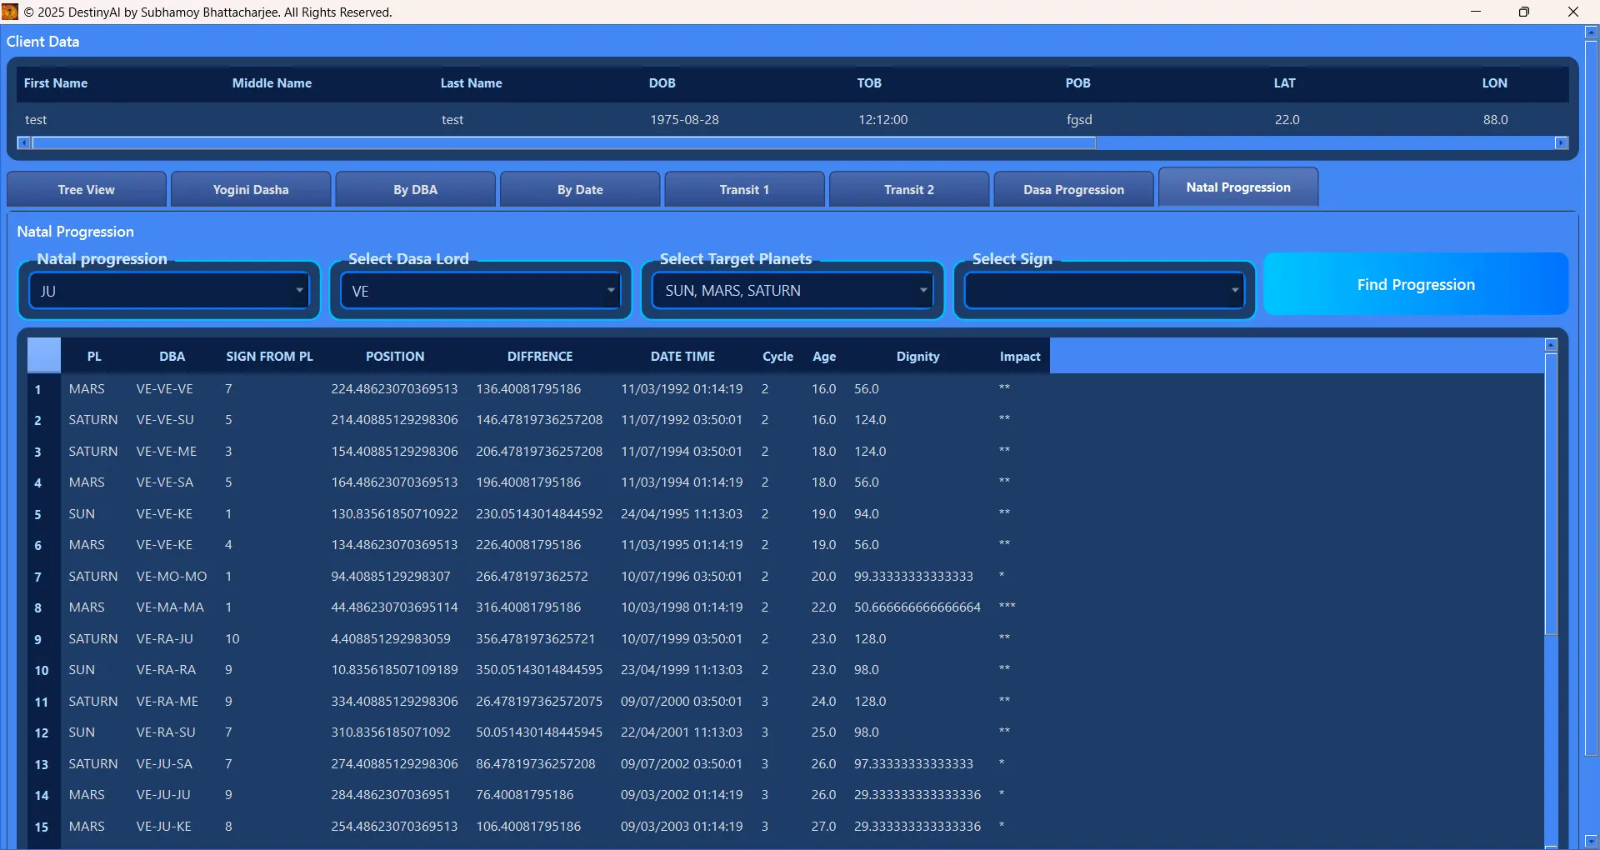Click the DOB cell showing 1975-08-28
1600x850 pixels.
[x=683, y=119]
